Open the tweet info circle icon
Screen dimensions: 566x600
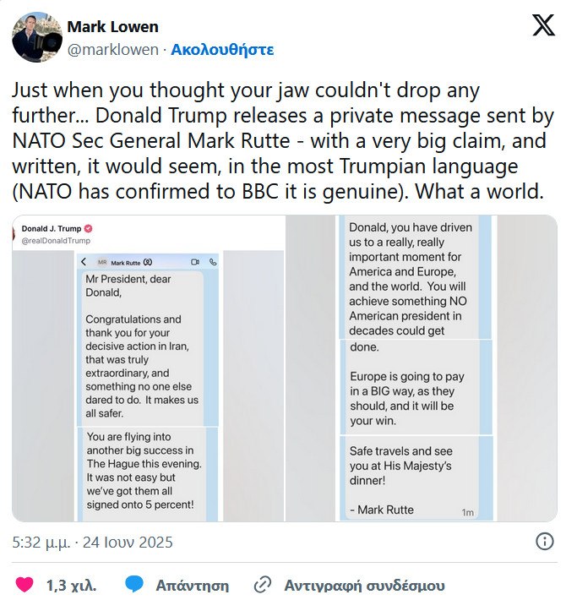[x=545, y=541]
